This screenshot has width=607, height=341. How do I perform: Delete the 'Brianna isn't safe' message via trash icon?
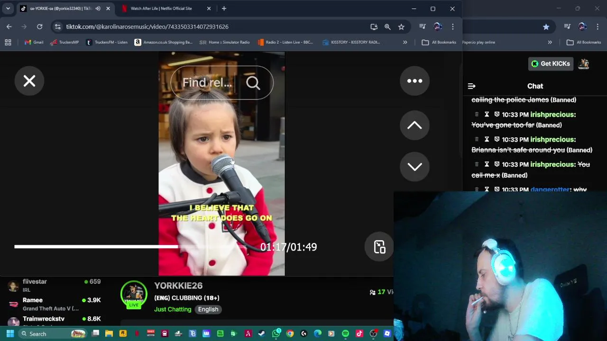tap(477, 139)
